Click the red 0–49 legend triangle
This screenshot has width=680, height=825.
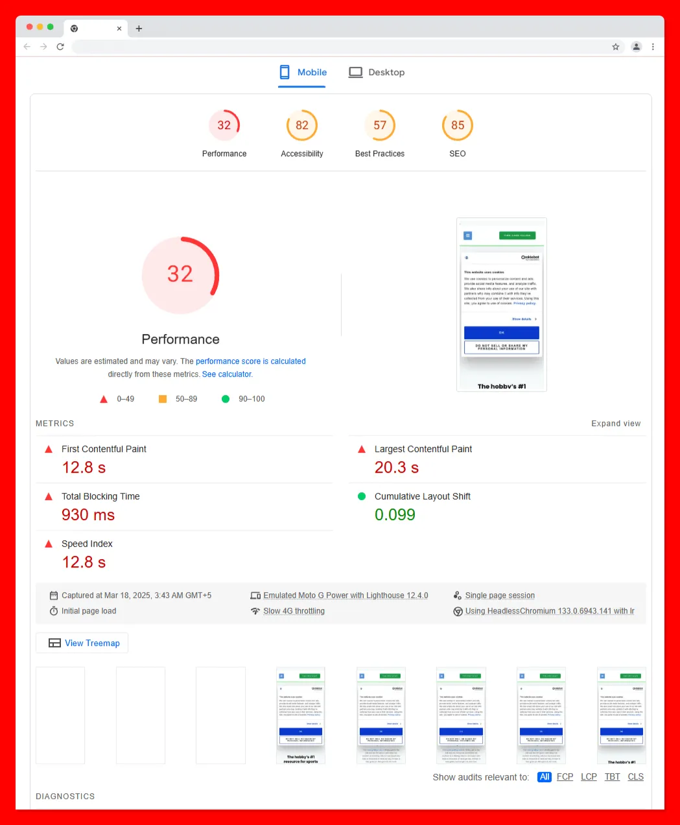104,399
